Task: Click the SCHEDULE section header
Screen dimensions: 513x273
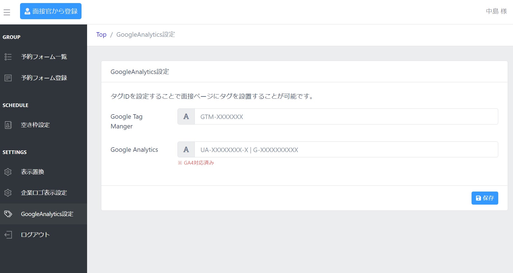Action: [15, 105]
